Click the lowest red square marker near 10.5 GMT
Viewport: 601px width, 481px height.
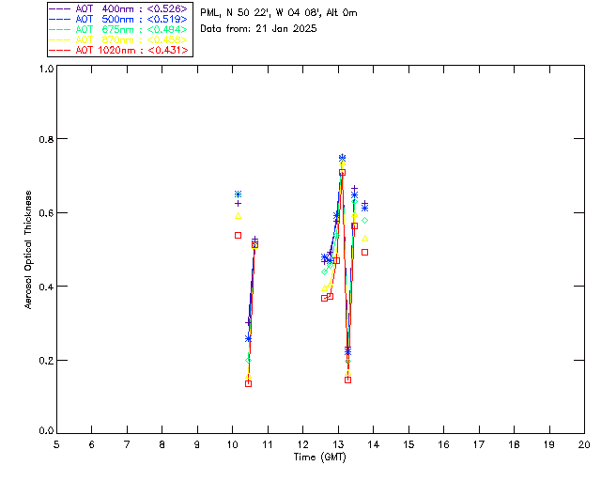click(248, 383)
